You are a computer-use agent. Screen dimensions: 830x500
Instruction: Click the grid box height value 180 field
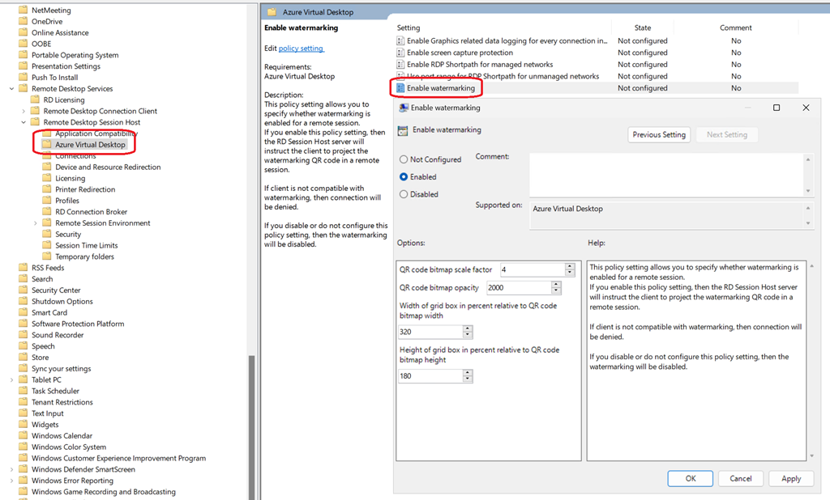pyautogui.click(x=430, y=375)
